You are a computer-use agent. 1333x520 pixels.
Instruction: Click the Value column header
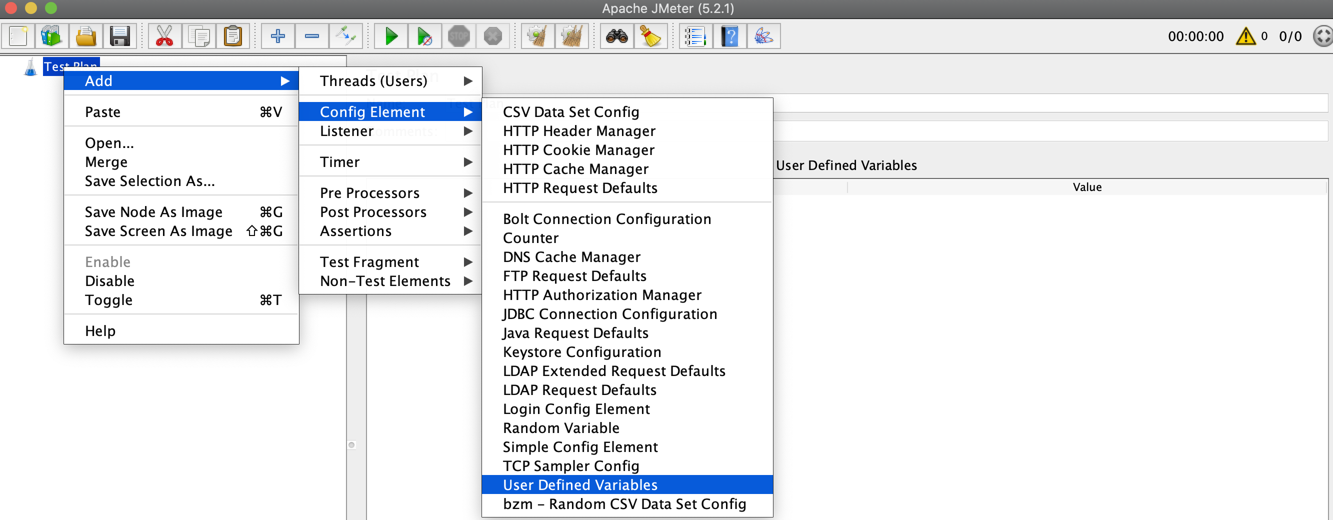(x=1086, y=187)
